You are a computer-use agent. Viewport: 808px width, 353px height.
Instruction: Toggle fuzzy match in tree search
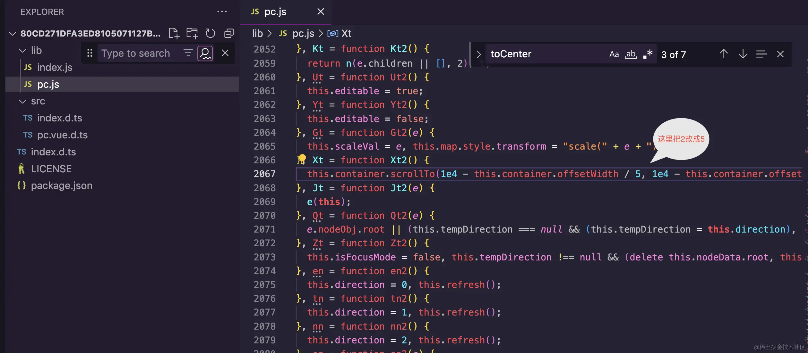[x=205, y=53]
